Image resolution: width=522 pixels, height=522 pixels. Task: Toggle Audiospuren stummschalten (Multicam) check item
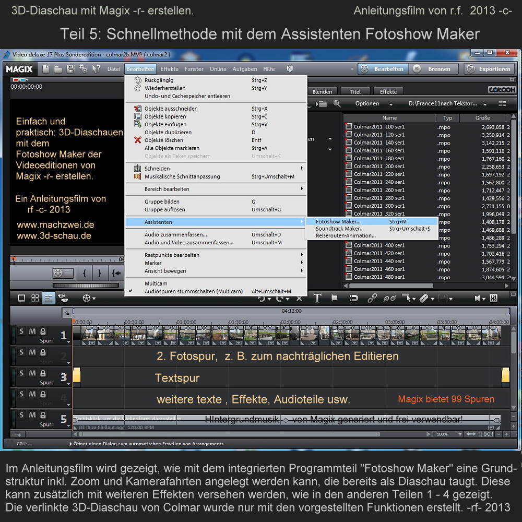(216, 291)
